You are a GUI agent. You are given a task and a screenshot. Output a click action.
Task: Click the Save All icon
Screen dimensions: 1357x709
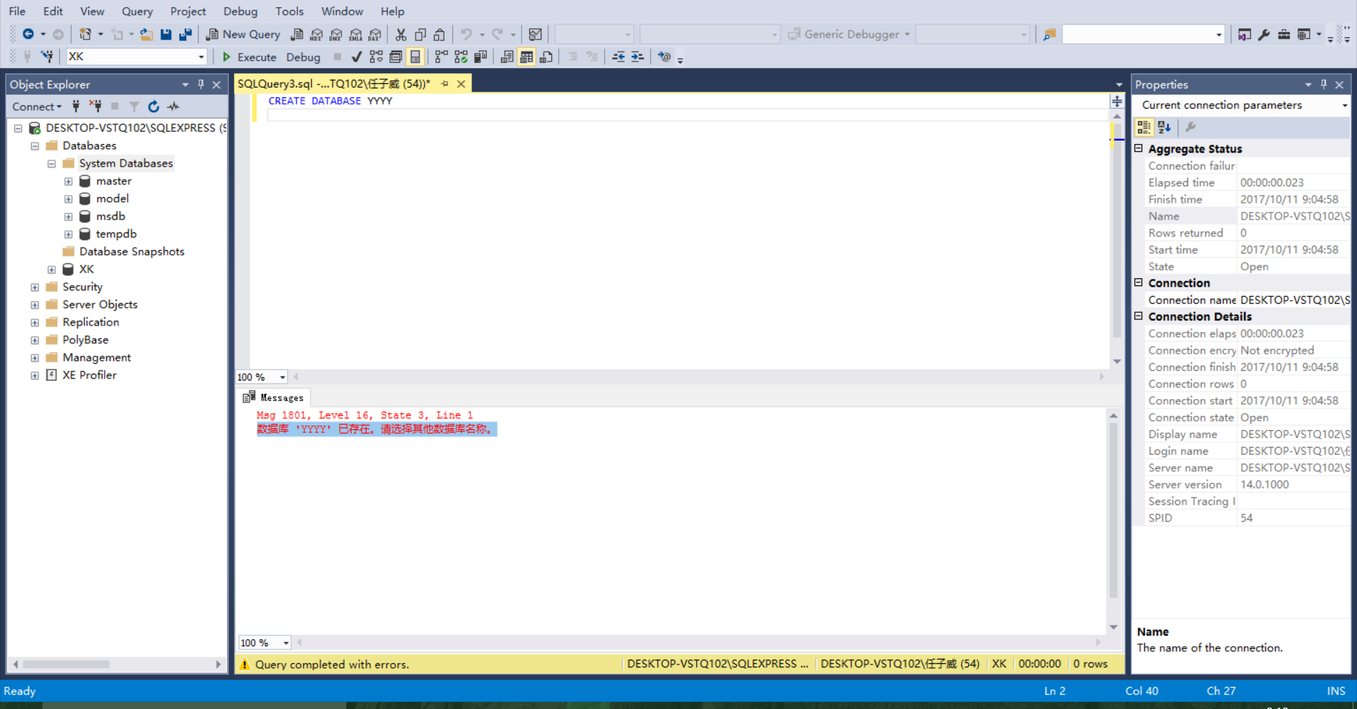click(x=185, y=34)
